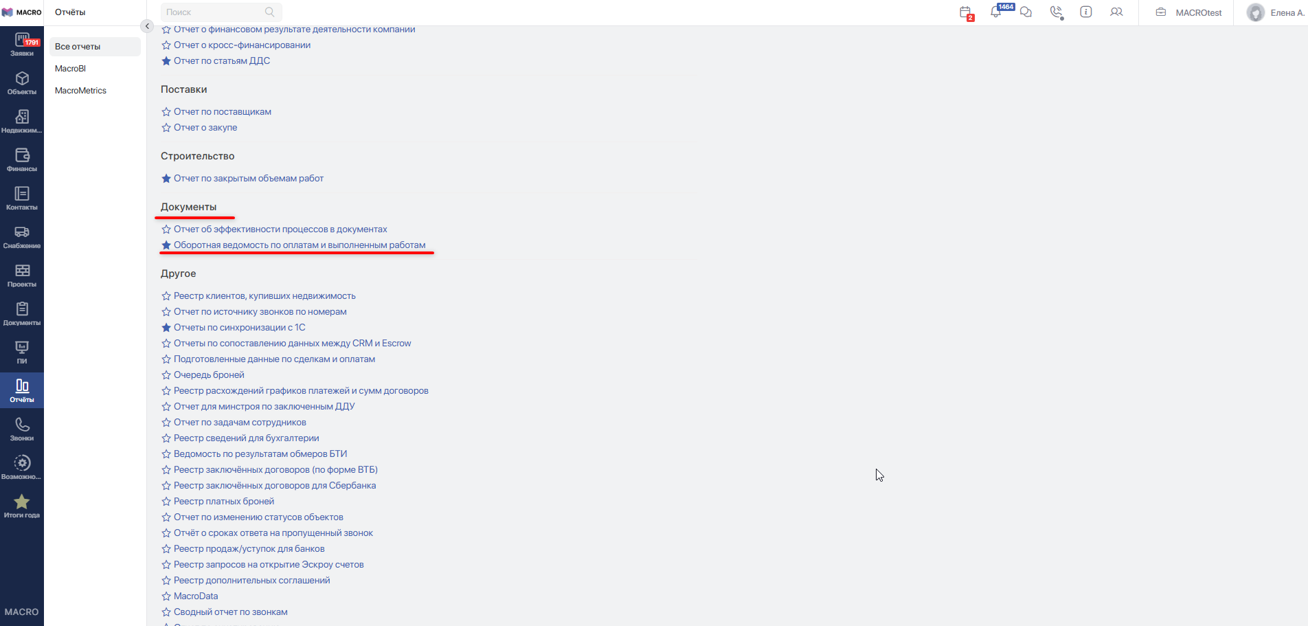Click the Поиск search field
This screenshot has height=626, width=1308.
(213, 12)
